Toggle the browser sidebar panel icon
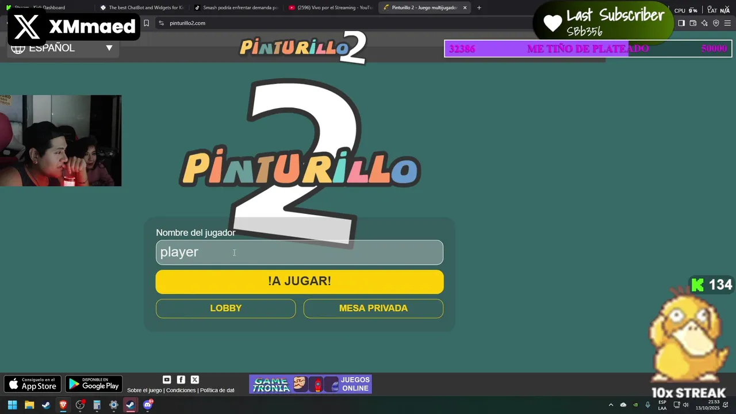This screenshot has height=414, width=736. [x=681, y=23]
